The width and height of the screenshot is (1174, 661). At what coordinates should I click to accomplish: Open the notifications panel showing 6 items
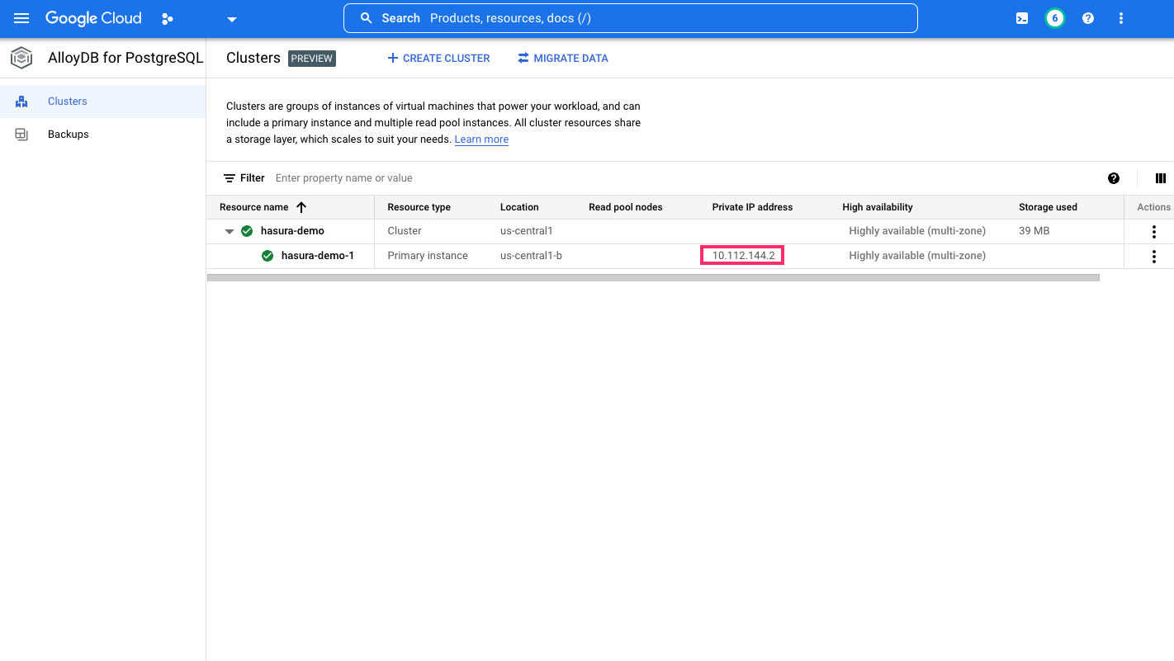(1054, 18)
